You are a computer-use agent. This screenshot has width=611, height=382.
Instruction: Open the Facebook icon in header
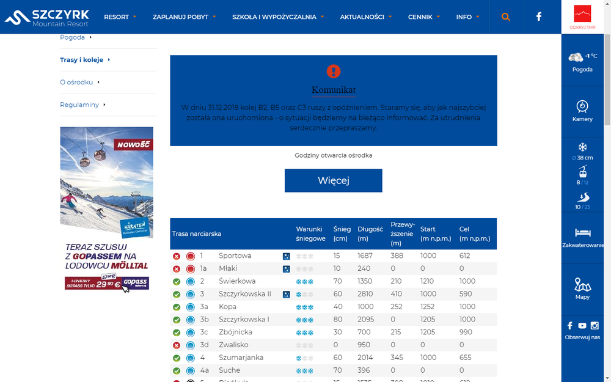[538, 17]
